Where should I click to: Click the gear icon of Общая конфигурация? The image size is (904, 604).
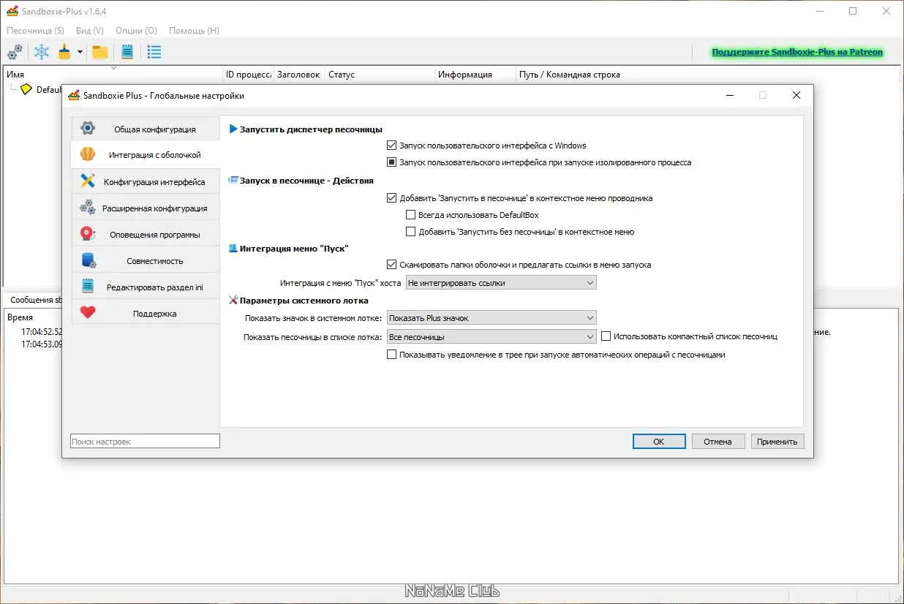coord(88,129)
